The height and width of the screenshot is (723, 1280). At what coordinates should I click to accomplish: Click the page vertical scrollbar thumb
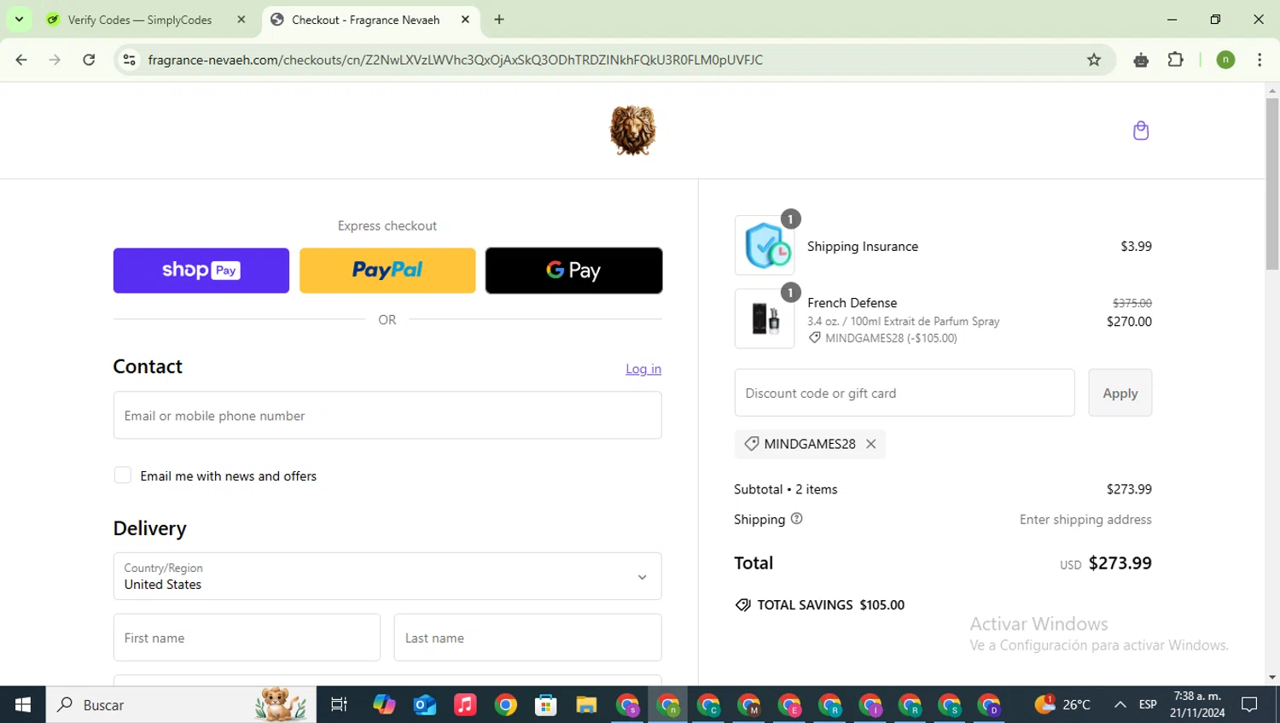click(x=1272, y=184)
